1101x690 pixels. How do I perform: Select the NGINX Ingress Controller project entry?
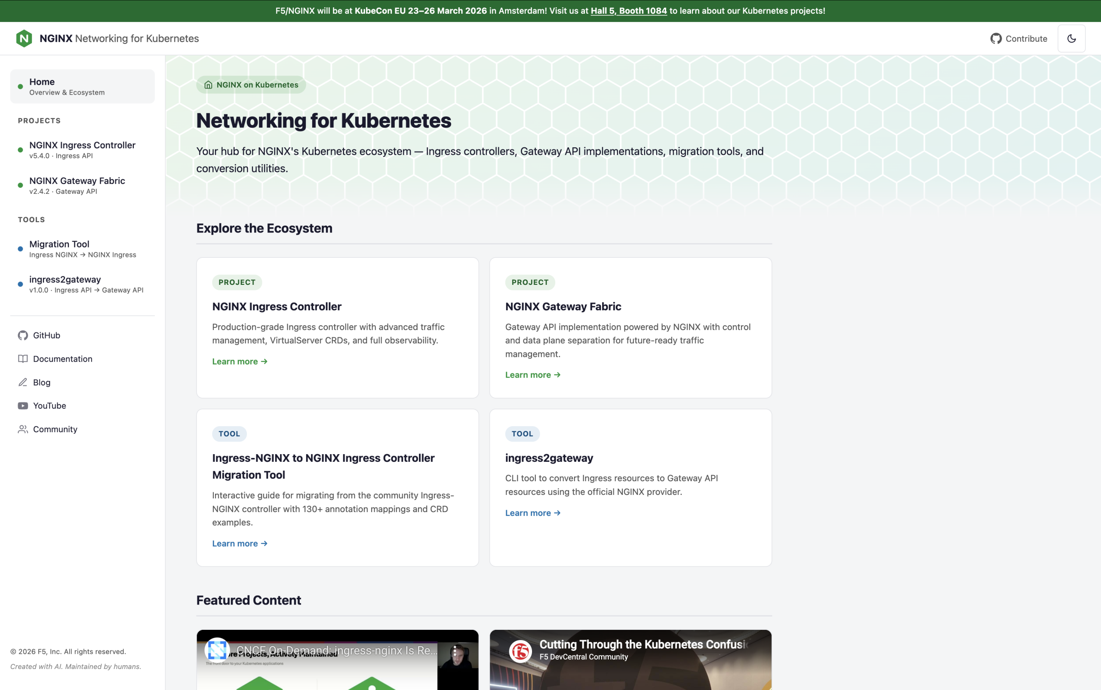[x=82, y=150]
